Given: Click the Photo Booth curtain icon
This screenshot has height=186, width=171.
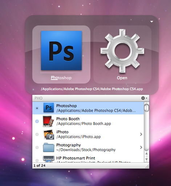Looking at the screenshot, I should pyautogui.click(x=48, y=121).
